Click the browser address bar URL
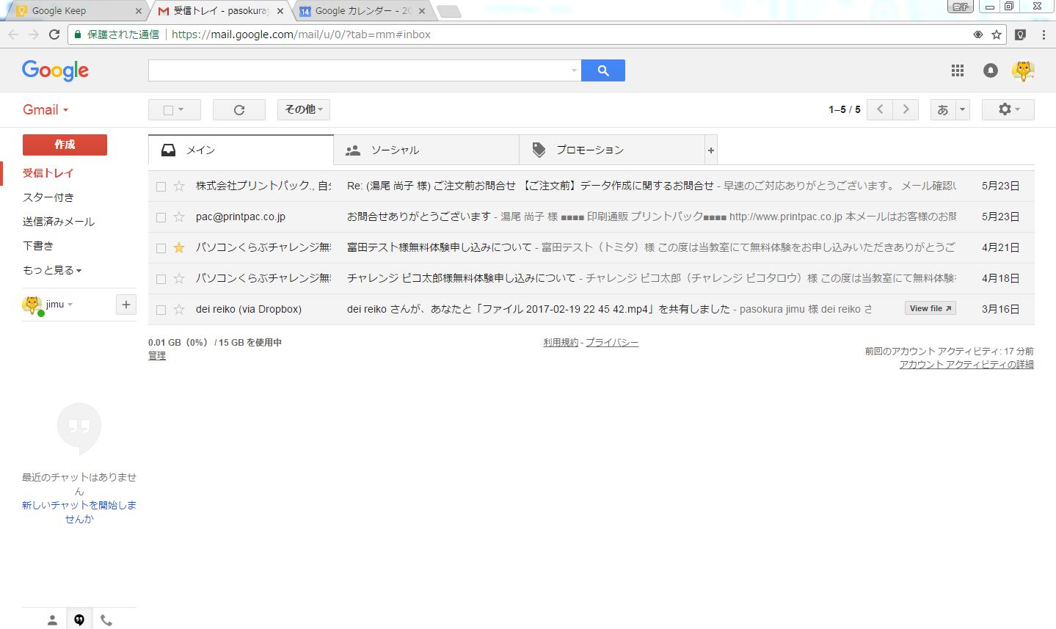Image resolution: width=1056 pixels, height=629 pixels. point(301,34)
